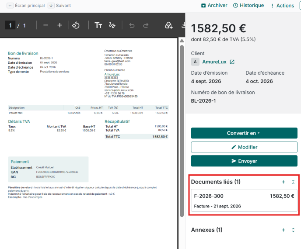This screenshot has width=301, height=249.
Task: Select the freehand draw tool
Action: (x=112, y=25)
